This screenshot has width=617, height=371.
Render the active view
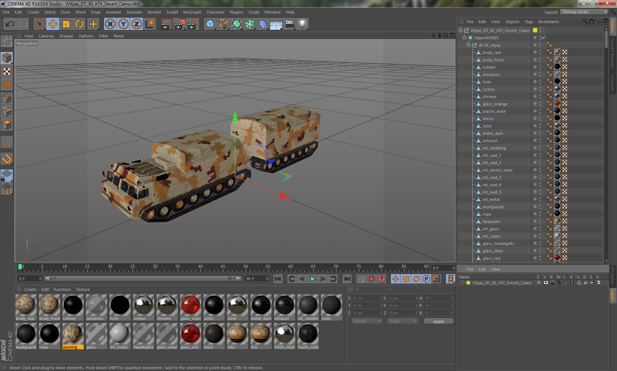[x=166, y=24]
